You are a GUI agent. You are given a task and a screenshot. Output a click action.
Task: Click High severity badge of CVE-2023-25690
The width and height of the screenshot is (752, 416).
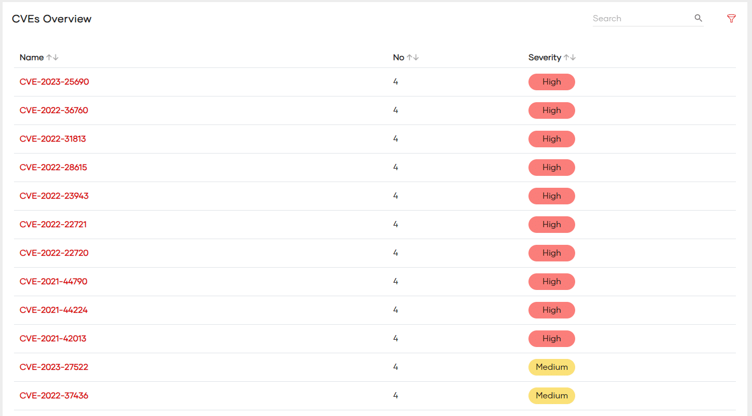pyautogui.click(x=551, y=82)
